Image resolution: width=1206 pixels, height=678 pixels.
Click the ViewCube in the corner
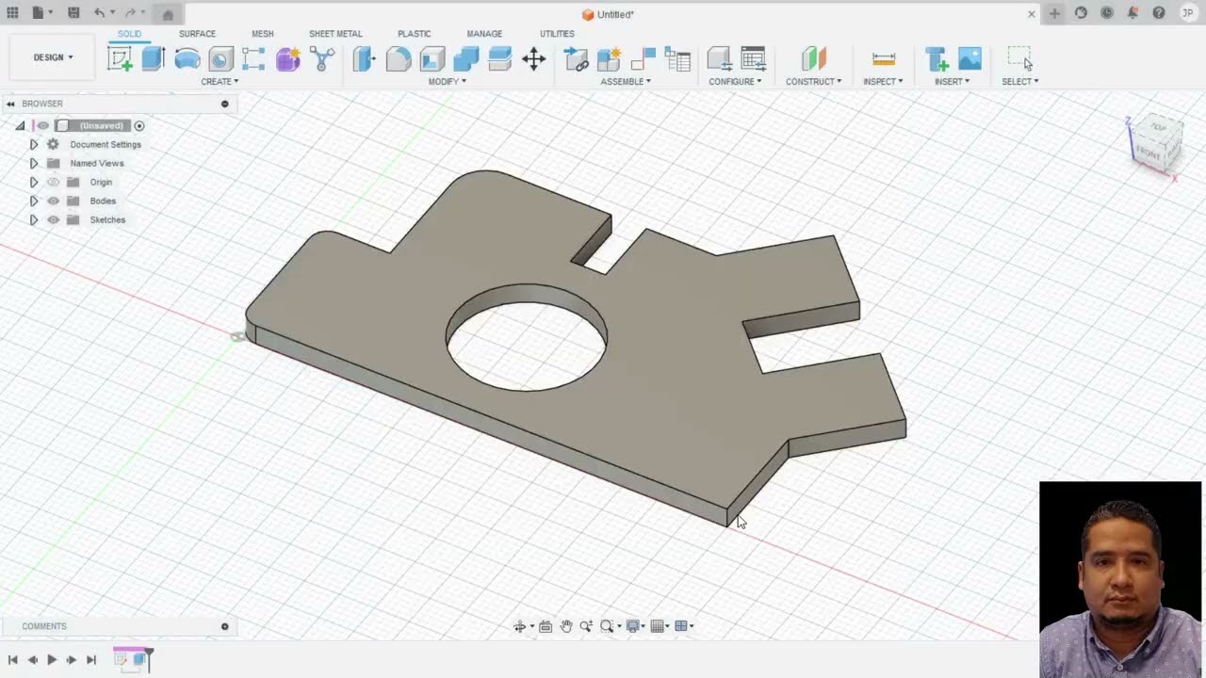(x=1155, y=144)
